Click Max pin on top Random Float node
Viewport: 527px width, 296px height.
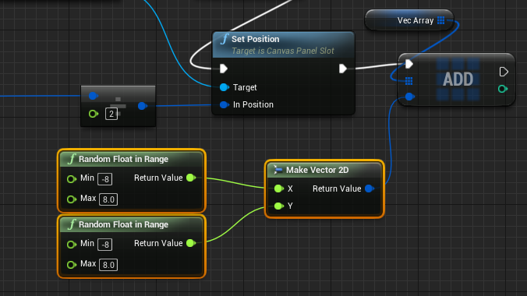pyautogui.click(x=71, y=199)
